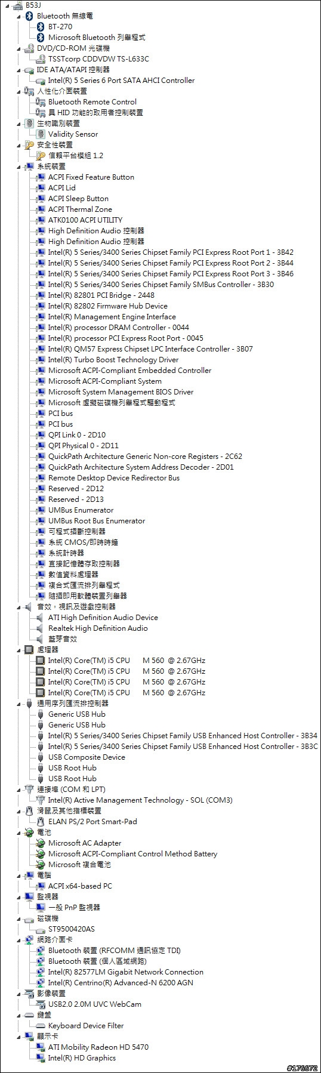Select QPI Link 0 - 2D10

pyautogui.click(x=77, y=435)
